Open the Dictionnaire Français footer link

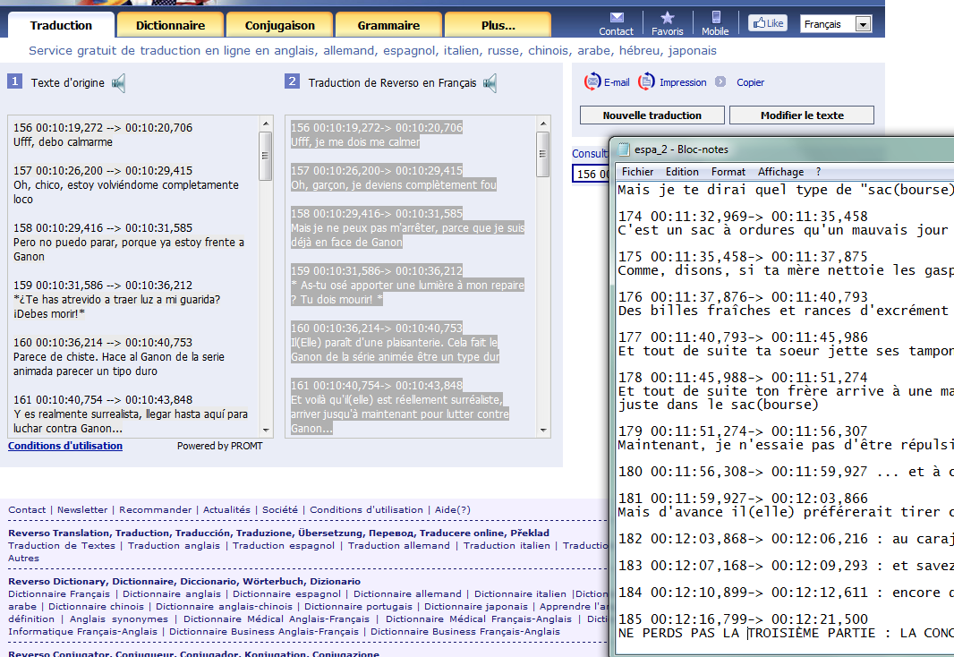click(59, 593)
